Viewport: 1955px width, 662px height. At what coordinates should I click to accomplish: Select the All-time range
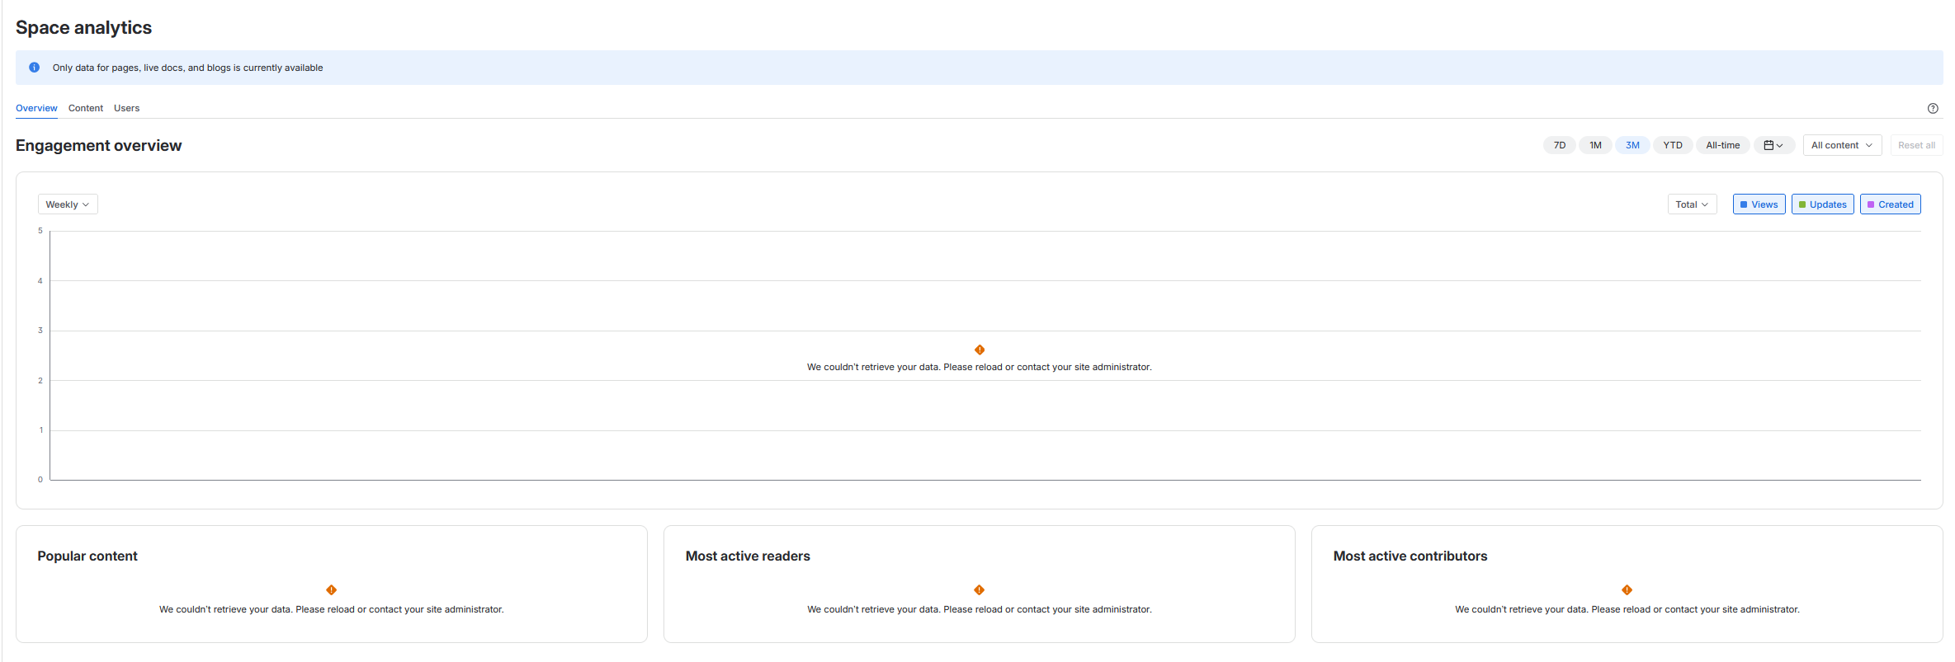tap(1722, 145)
